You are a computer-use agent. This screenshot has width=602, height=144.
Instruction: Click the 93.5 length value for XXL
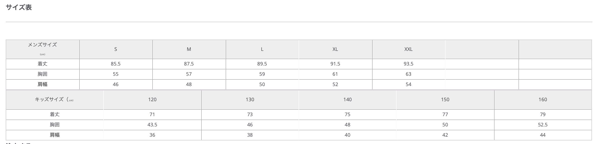click(x=408, y=64)
